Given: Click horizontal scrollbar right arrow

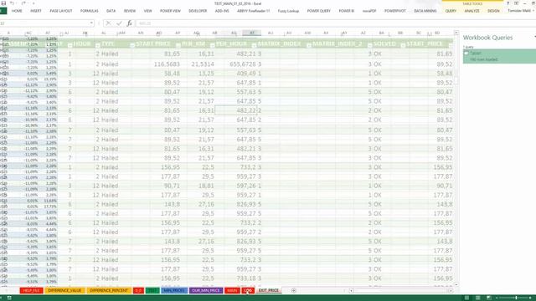Looking at the screenshot, I should (451, 291).
